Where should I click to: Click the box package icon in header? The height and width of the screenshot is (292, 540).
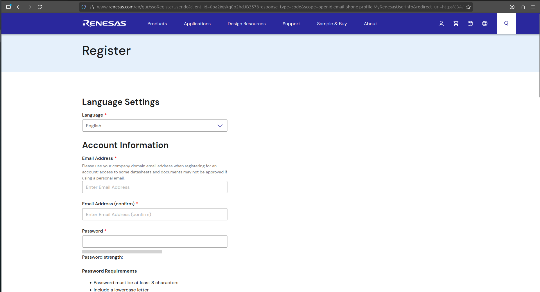pyautogui.click(x=470, y=23)
